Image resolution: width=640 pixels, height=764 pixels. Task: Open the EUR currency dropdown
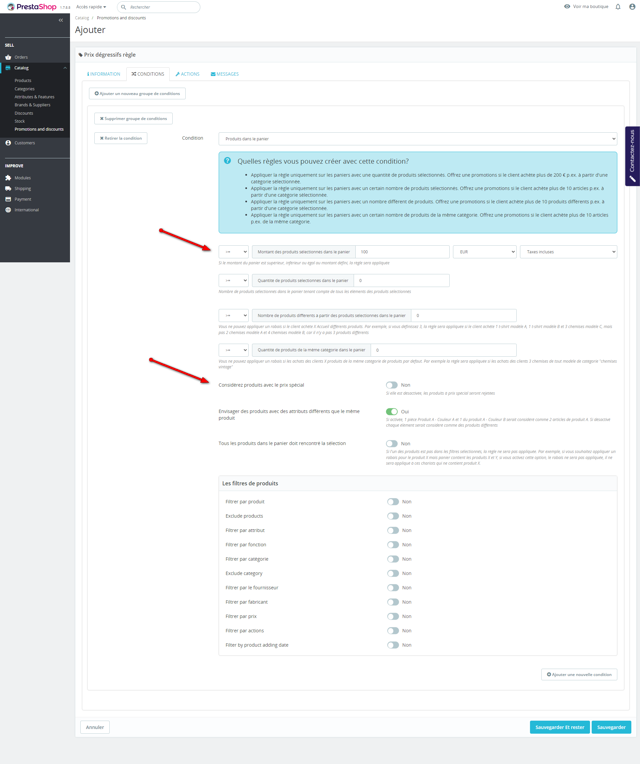coord(484,252)
